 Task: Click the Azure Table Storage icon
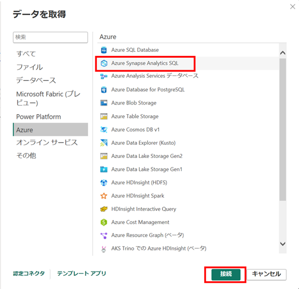(x=104, y=116)
